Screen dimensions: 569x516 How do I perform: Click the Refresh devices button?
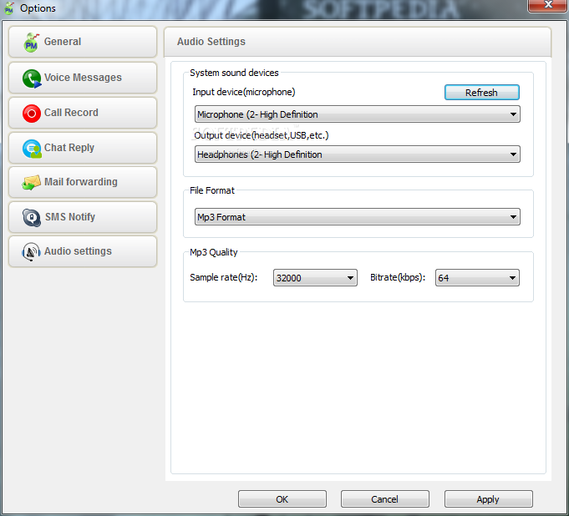point(482,93)
